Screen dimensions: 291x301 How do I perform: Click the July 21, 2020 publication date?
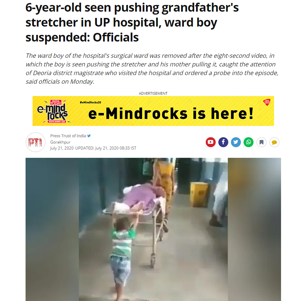[62, 148]
